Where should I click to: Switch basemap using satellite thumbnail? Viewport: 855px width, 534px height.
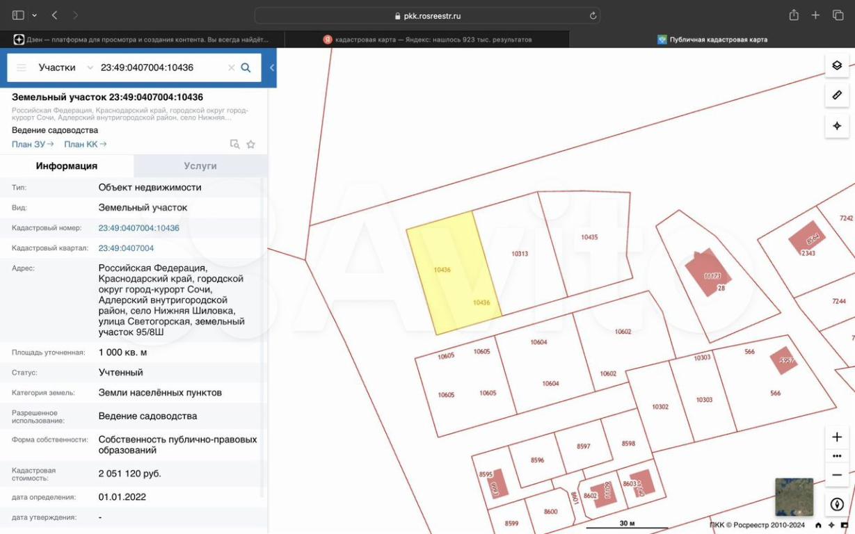(794, 496)
